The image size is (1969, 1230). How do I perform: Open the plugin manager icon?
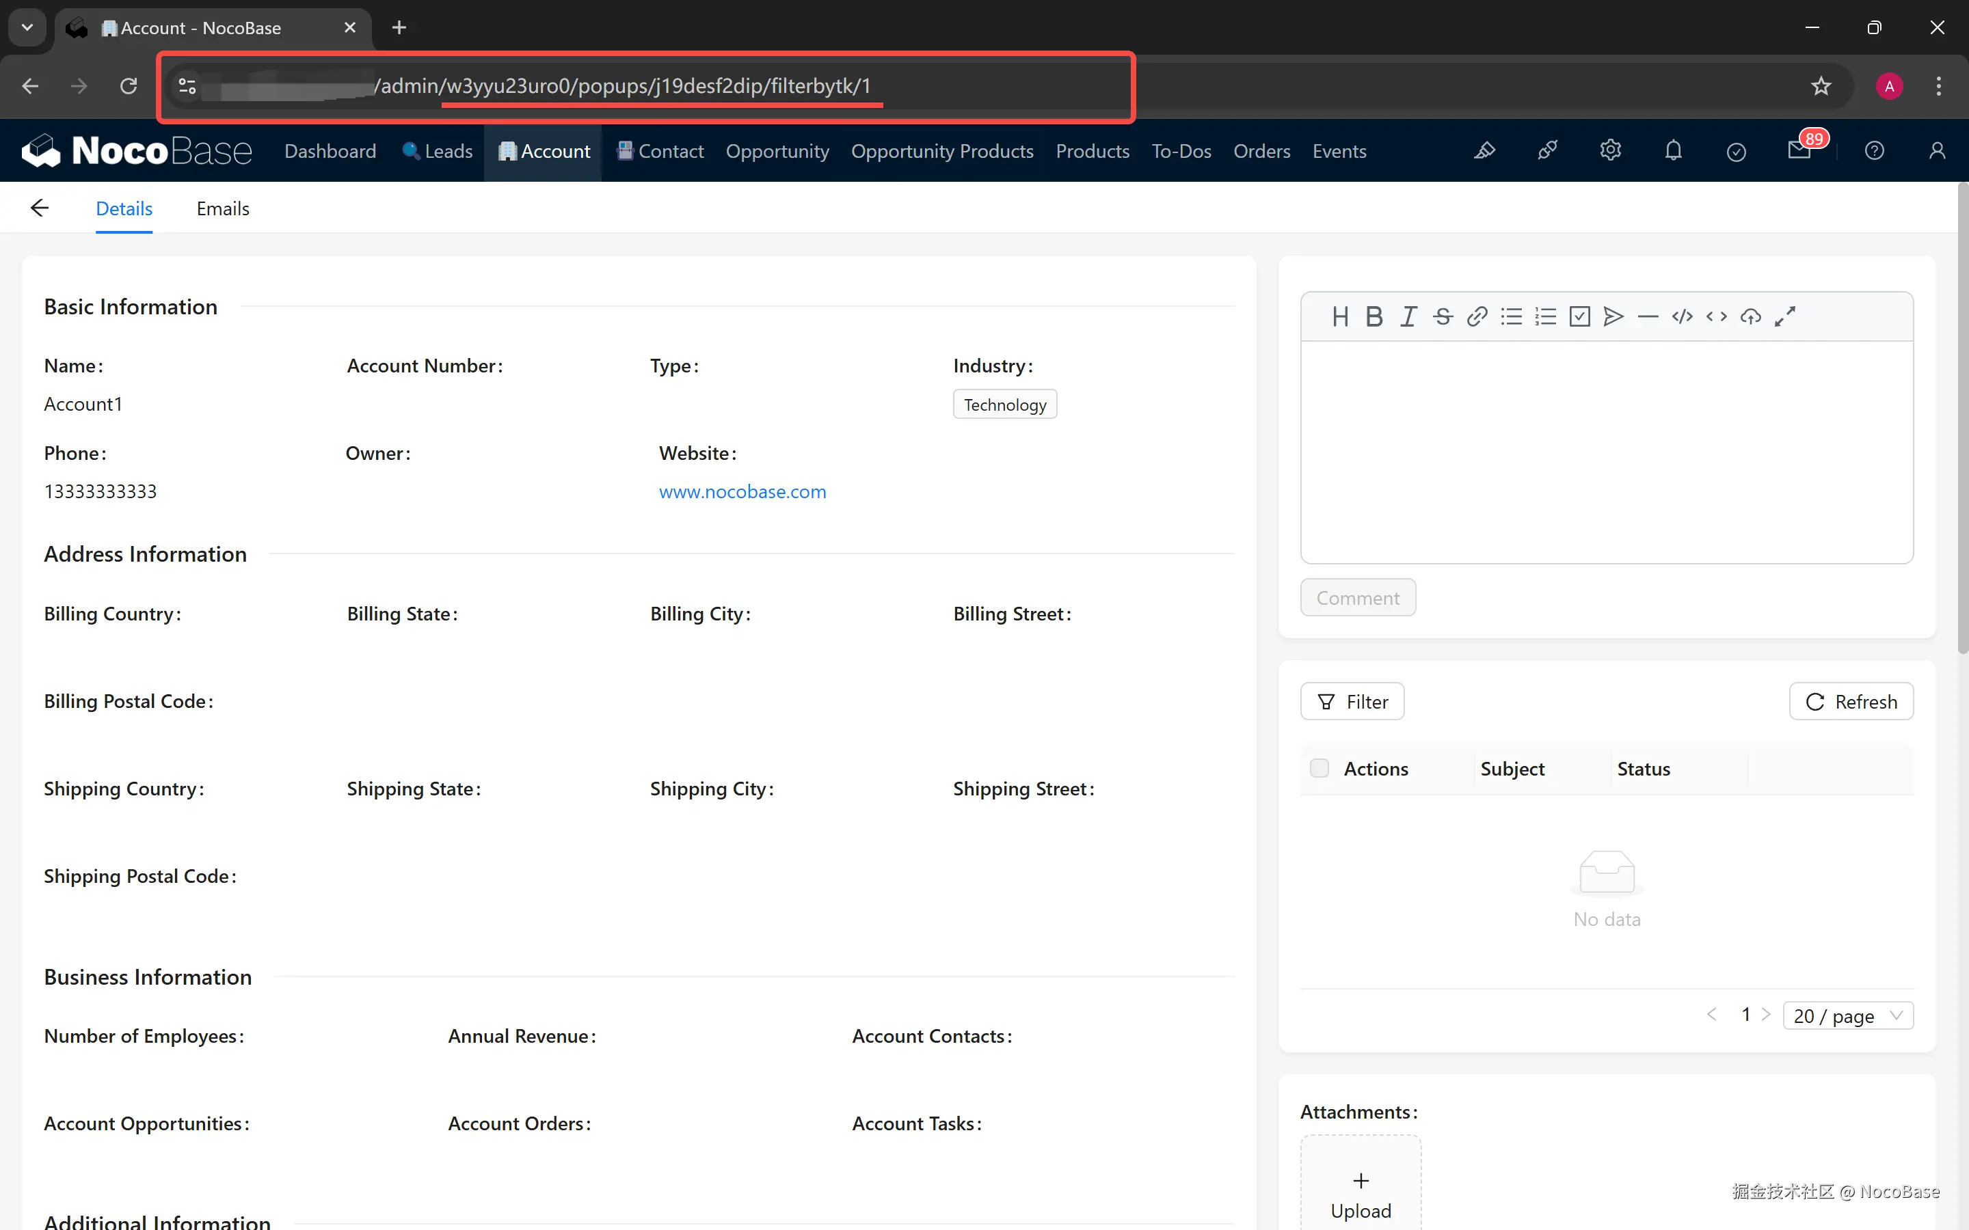1546,150
